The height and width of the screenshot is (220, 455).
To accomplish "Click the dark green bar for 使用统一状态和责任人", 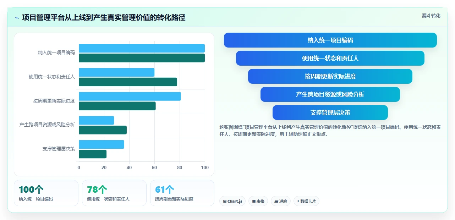I will [128, 82].
